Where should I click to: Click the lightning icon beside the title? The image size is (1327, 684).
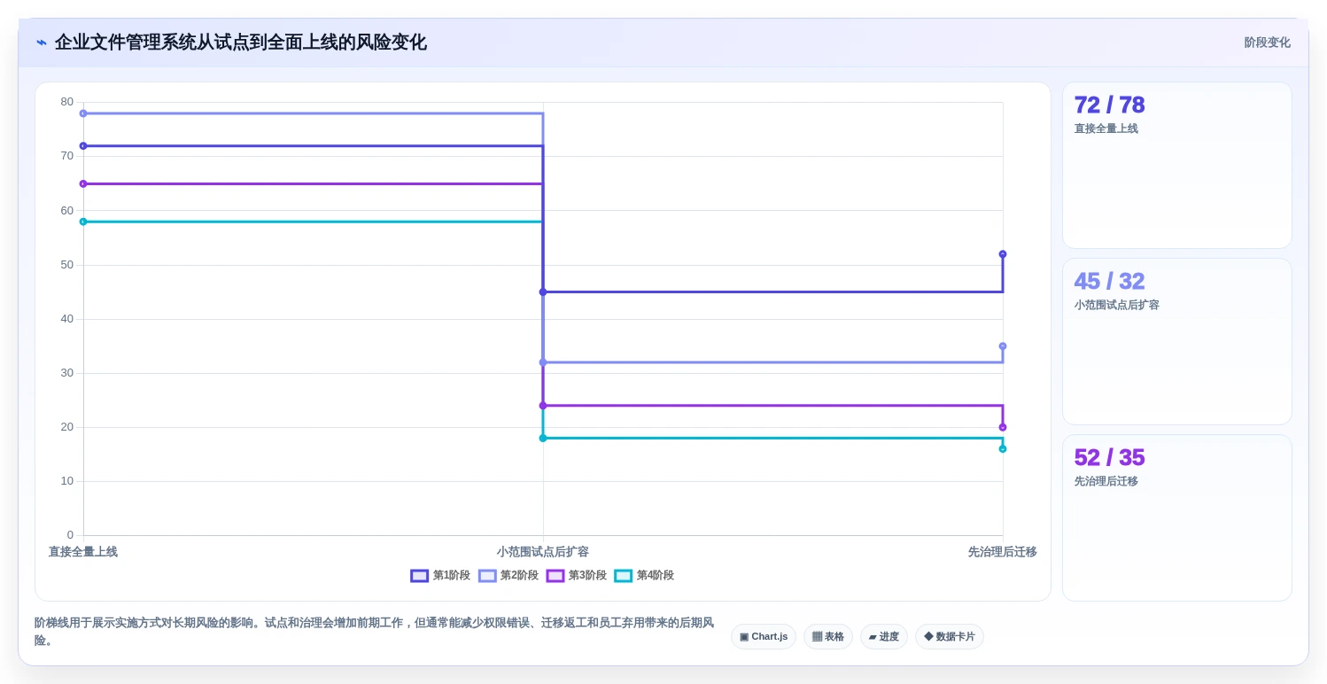tap(42, 43)
